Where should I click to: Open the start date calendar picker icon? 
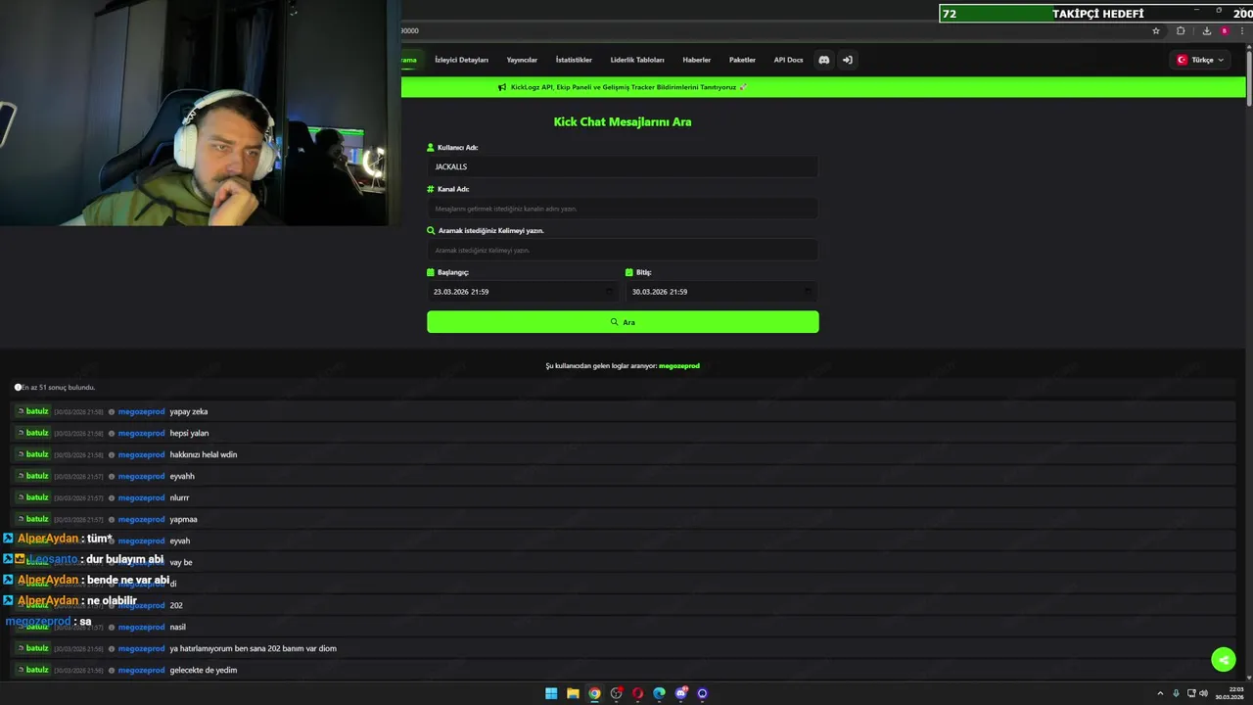609,292
